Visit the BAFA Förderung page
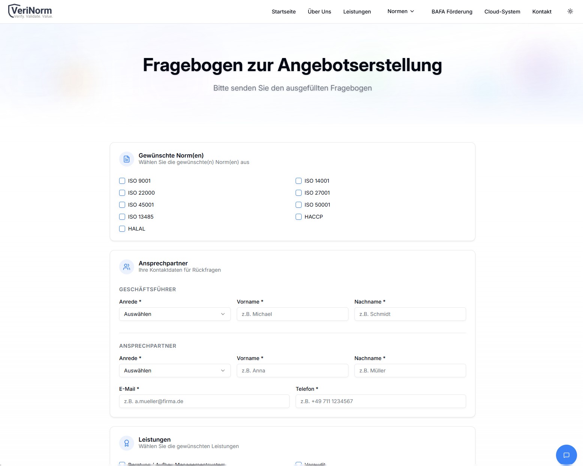583x466 pixels. pos(452,12)
